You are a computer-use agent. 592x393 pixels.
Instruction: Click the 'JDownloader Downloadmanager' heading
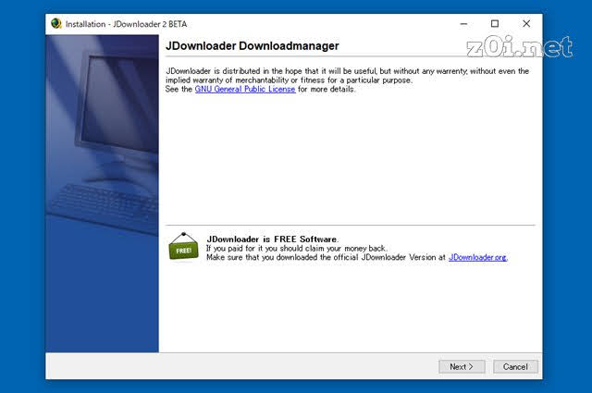point(253,46)
